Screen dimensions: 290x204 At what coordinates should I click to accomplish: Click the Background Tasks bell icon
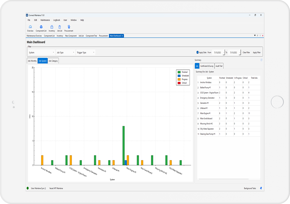coord(261,188)
